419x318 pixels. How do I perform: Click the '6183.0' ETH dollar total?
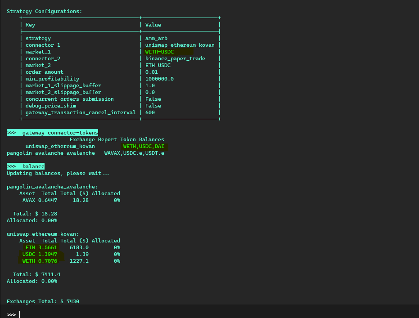pos(79,247)
